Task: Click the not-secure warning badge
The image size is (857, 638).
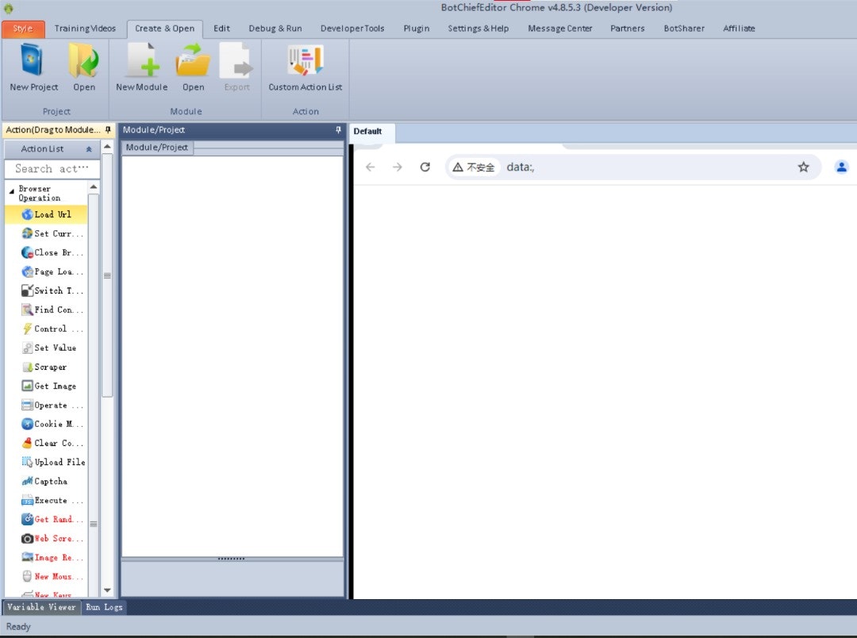Action: [x=473, y=167]
